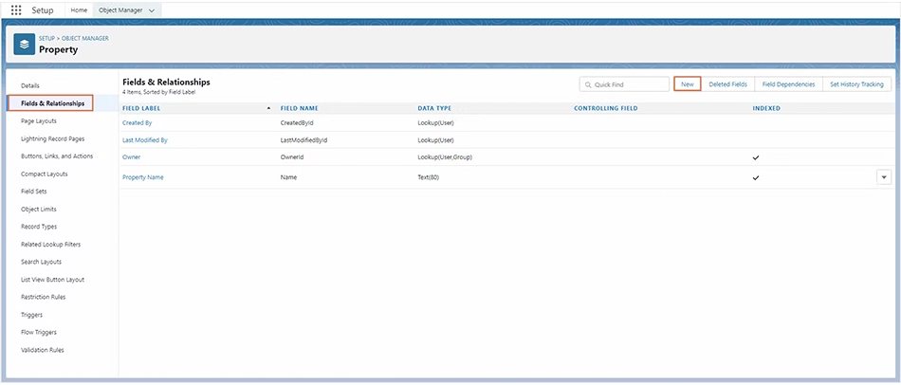Viewport: 901px width, 385px height.
Task: Sort by Field Label arrow icon
Action: coord(269,108)
